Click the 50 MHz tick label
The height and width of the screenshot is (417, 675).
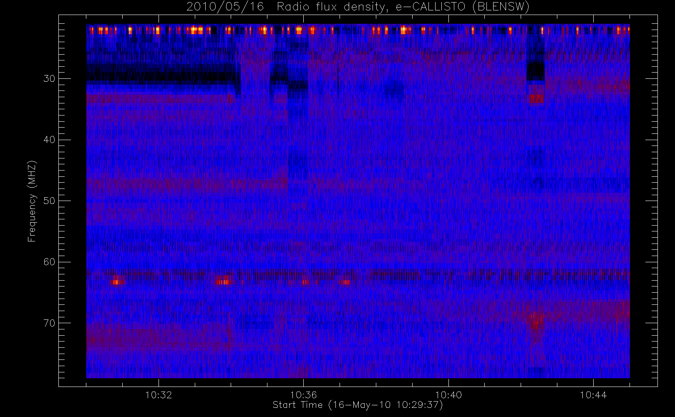(50, 201)
